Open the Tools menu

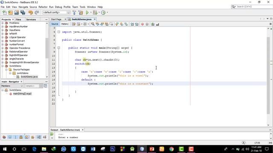tap(82, 7)
